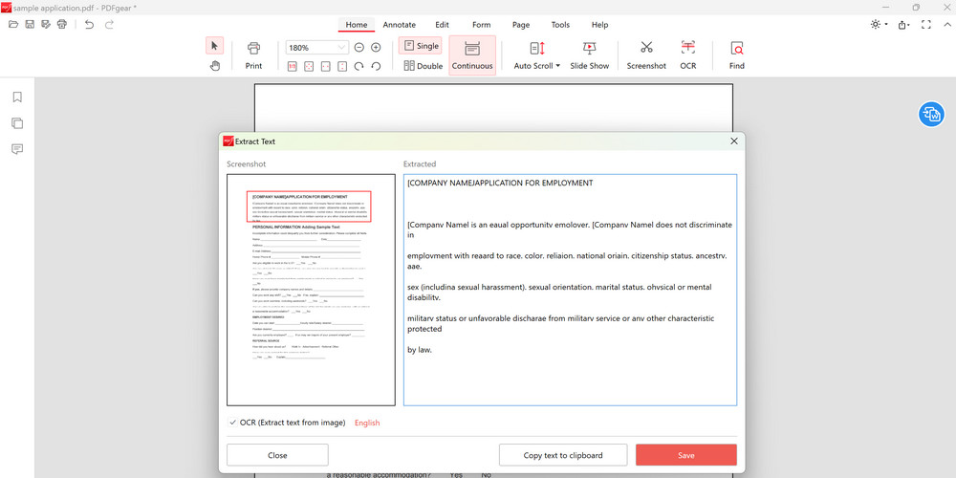Switch to the Page tab

521,25
